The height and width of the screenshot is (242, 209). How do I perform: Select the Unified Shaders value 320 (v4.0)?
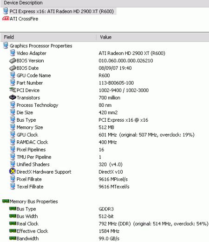pyautogui.click(x=111, y=164)
